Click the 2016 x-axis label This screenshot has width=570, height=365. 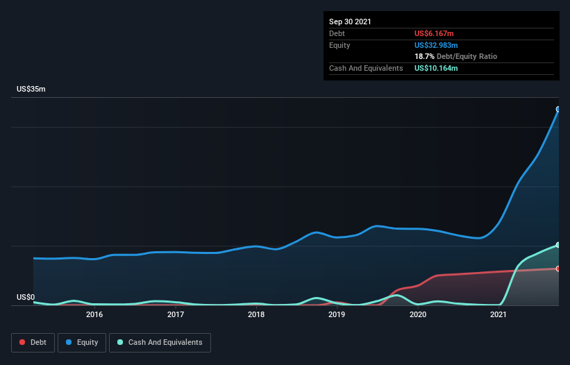coord(94,314)
